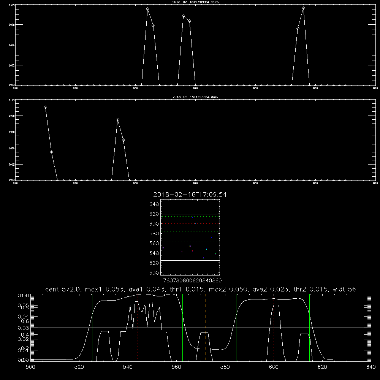This screenshot has width=380, height=380.
Task: Select 'max1 0.053' in the bottom plot title
Action: [x=105, y=289]
